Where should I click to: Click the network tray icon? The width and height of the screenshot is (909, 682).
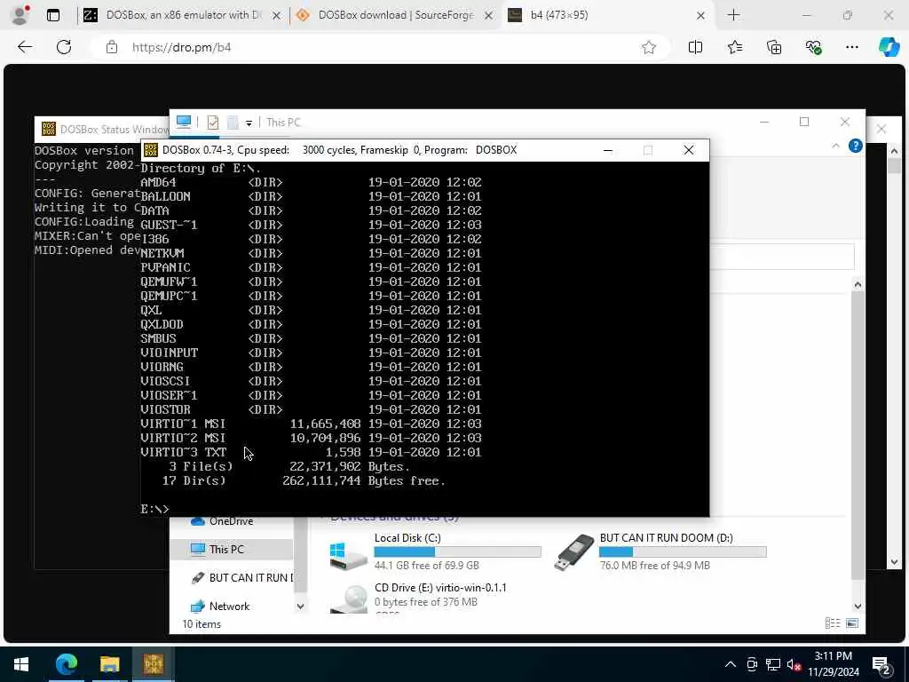pyautogui.click(x=773, y=664)
